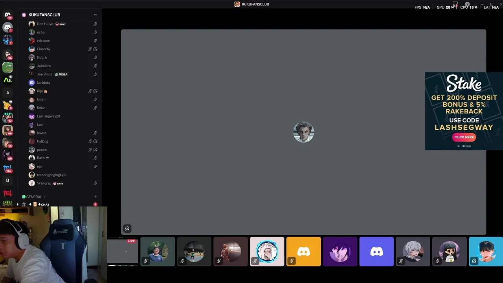Screen dimensions: 503x283
Task: Select the orange Discord-logo participant tile
Action: [x=303, y=252]
